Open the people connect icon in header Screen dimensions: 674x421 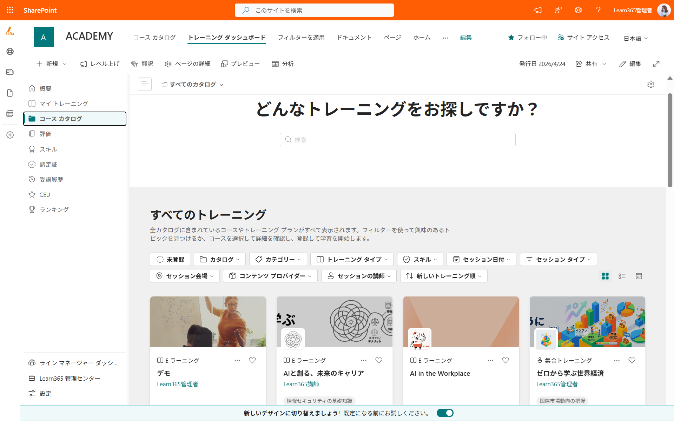[558, 10]
